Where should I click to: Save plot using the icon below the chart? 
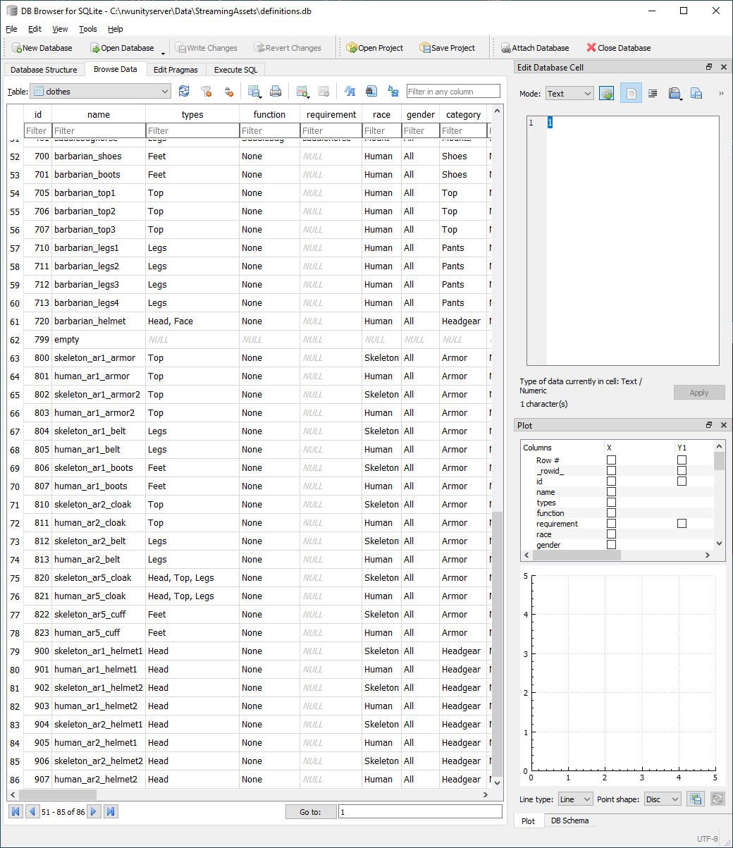[696, 799]
